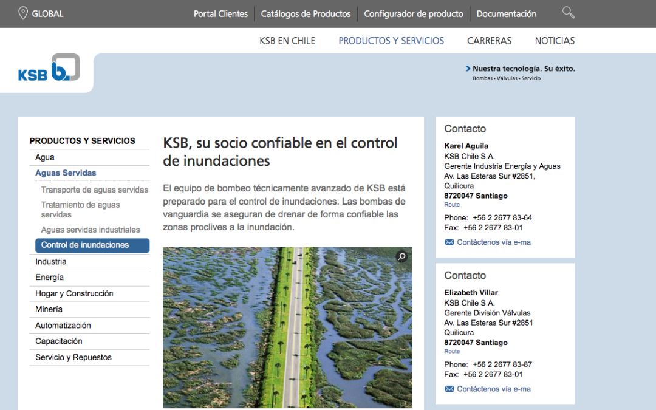Screen dimensions: 656x410
Task: Select Control de inundaciones item
Action: point(92,245)
